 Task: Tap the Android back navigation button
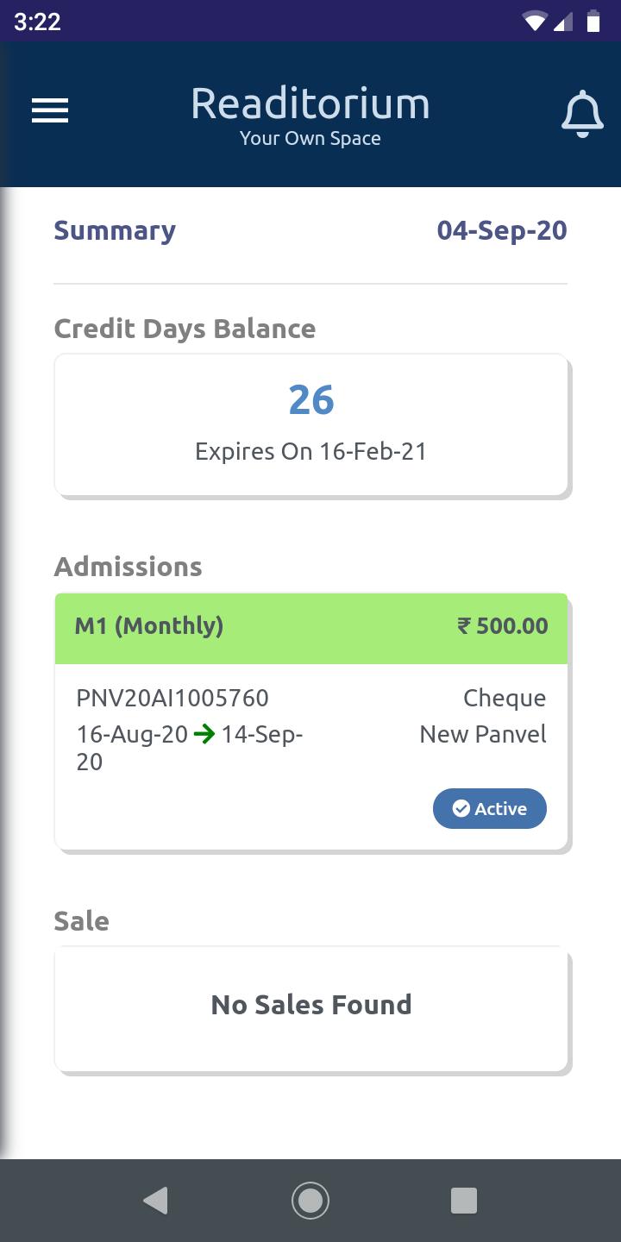point(155,1201)
